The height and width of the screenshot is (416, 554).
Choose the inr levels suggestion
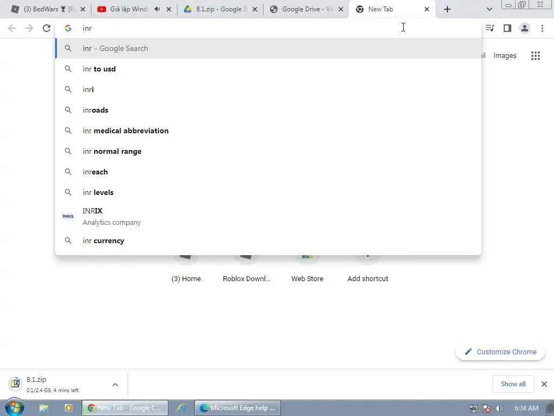tap(268, 192)
